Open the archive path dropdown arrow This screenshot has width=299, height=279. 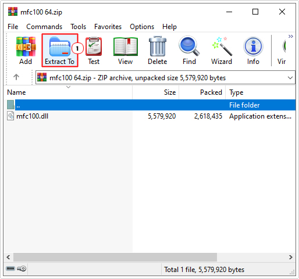click(x=290, y=78)
